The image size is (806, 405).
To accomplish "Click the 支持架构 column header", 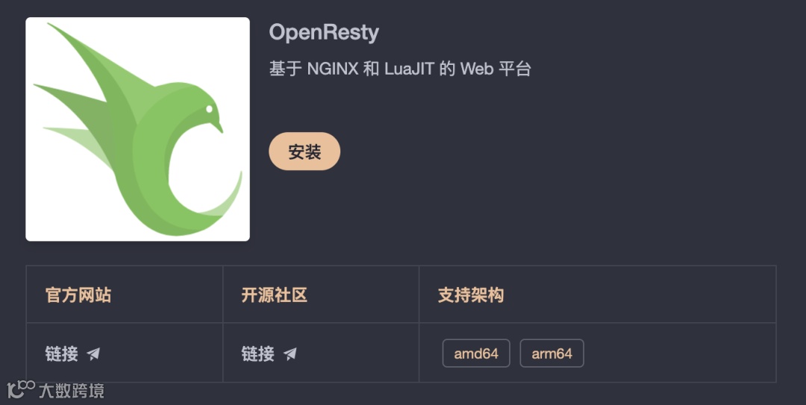I will [471, 295].
